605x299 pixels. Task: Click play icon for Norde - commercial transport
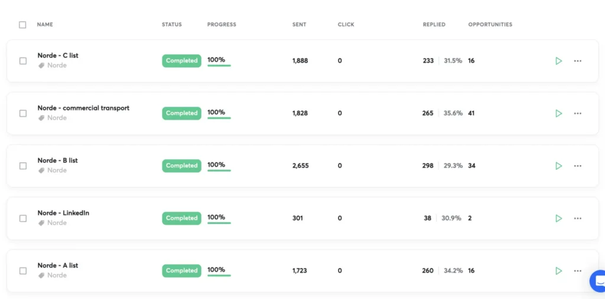(558, 113)
